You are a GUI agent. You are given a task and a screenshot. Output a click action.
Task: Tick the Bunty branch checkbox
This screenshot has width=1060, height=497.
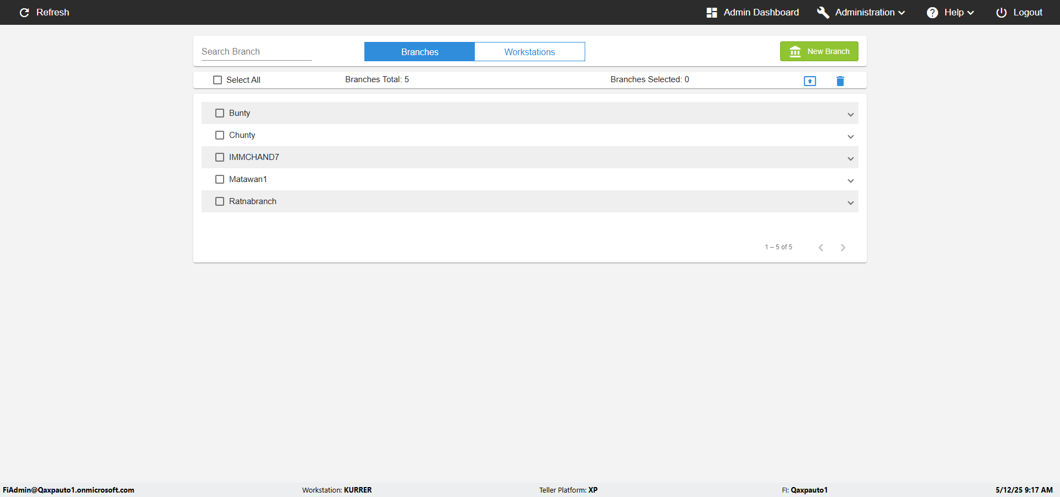tap(220, 113)
